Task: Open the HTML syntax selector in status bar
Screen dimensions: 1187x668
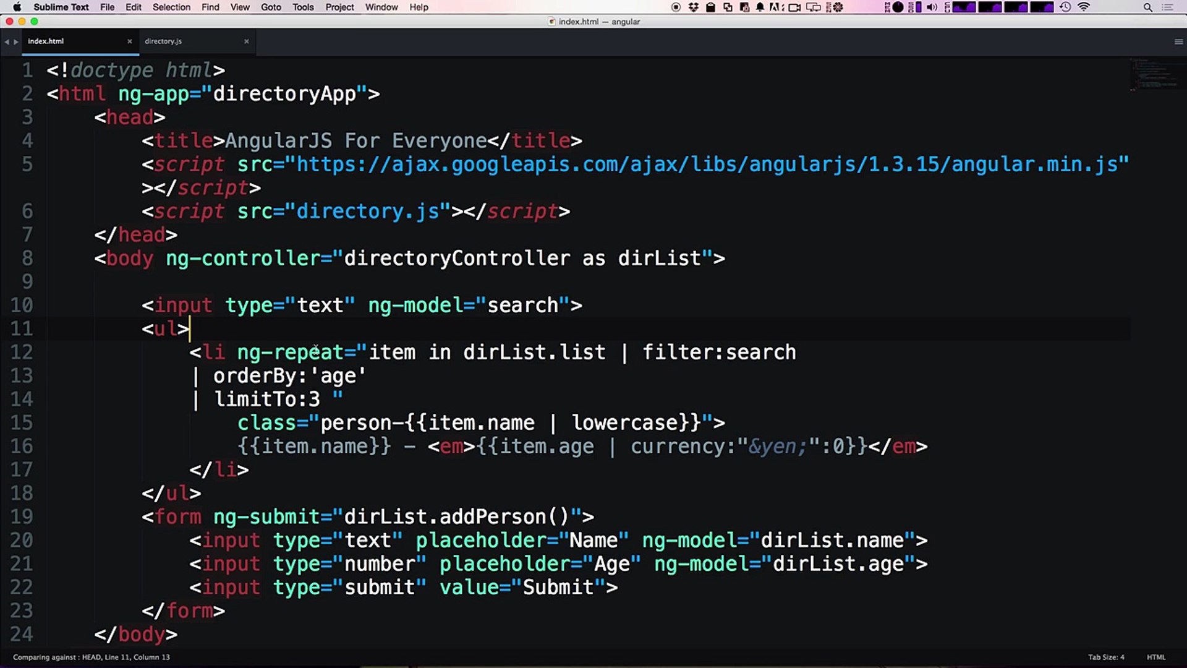Action: tap(1155, 657)
